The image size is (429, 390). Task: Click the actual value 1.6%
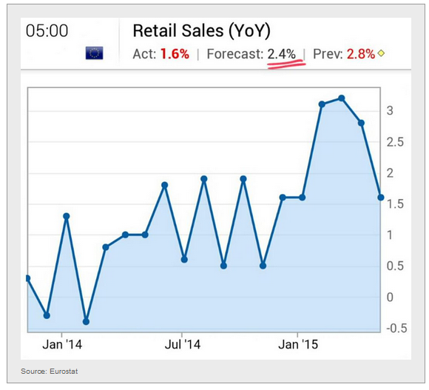tap(175, 54)
